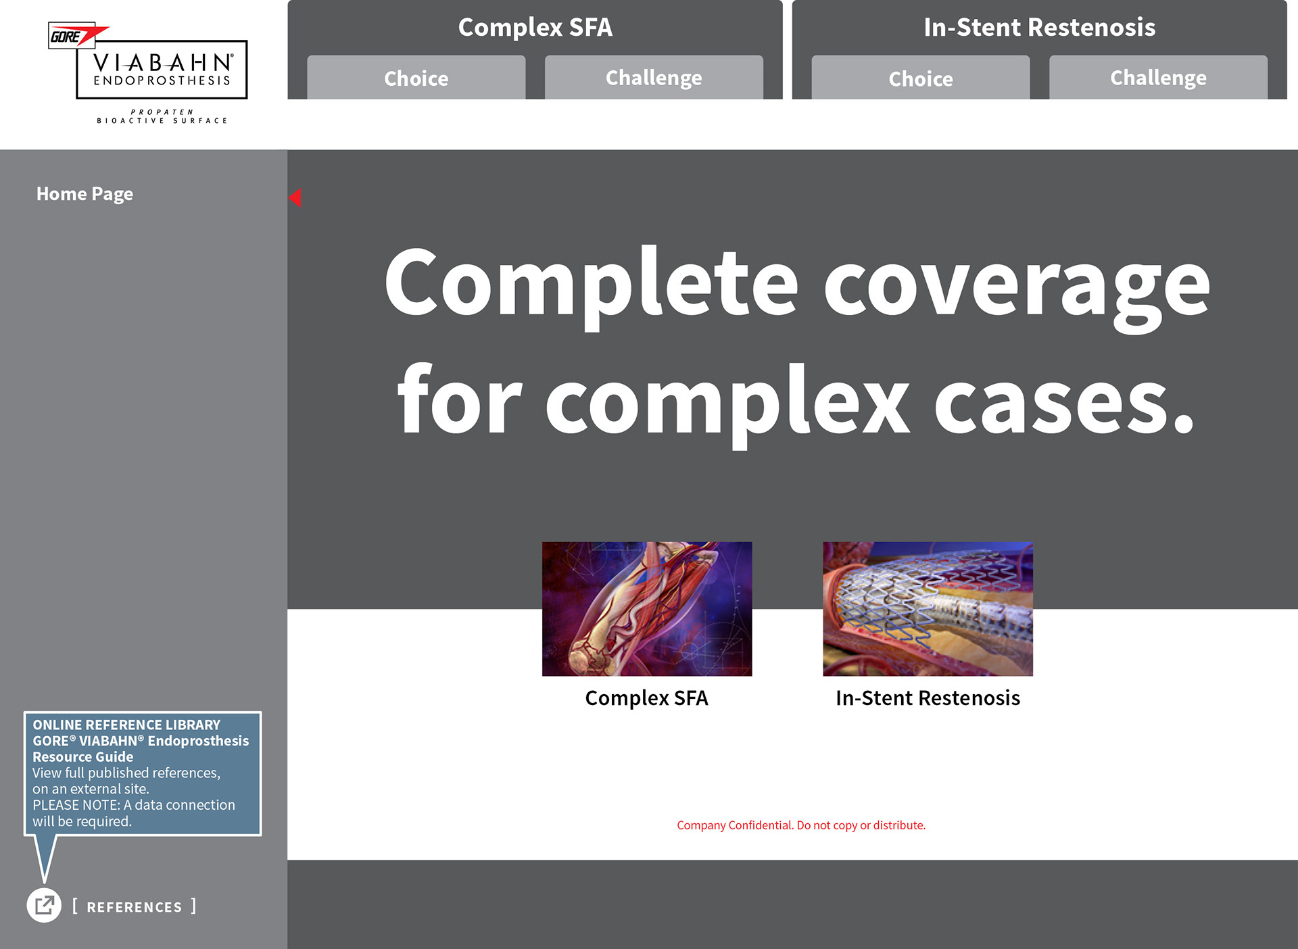Open the Challenge tab under In-Stent Restenosis
Viewport: 1298px width, 949px height.
pyautogui.click(x=1158, y=78)
